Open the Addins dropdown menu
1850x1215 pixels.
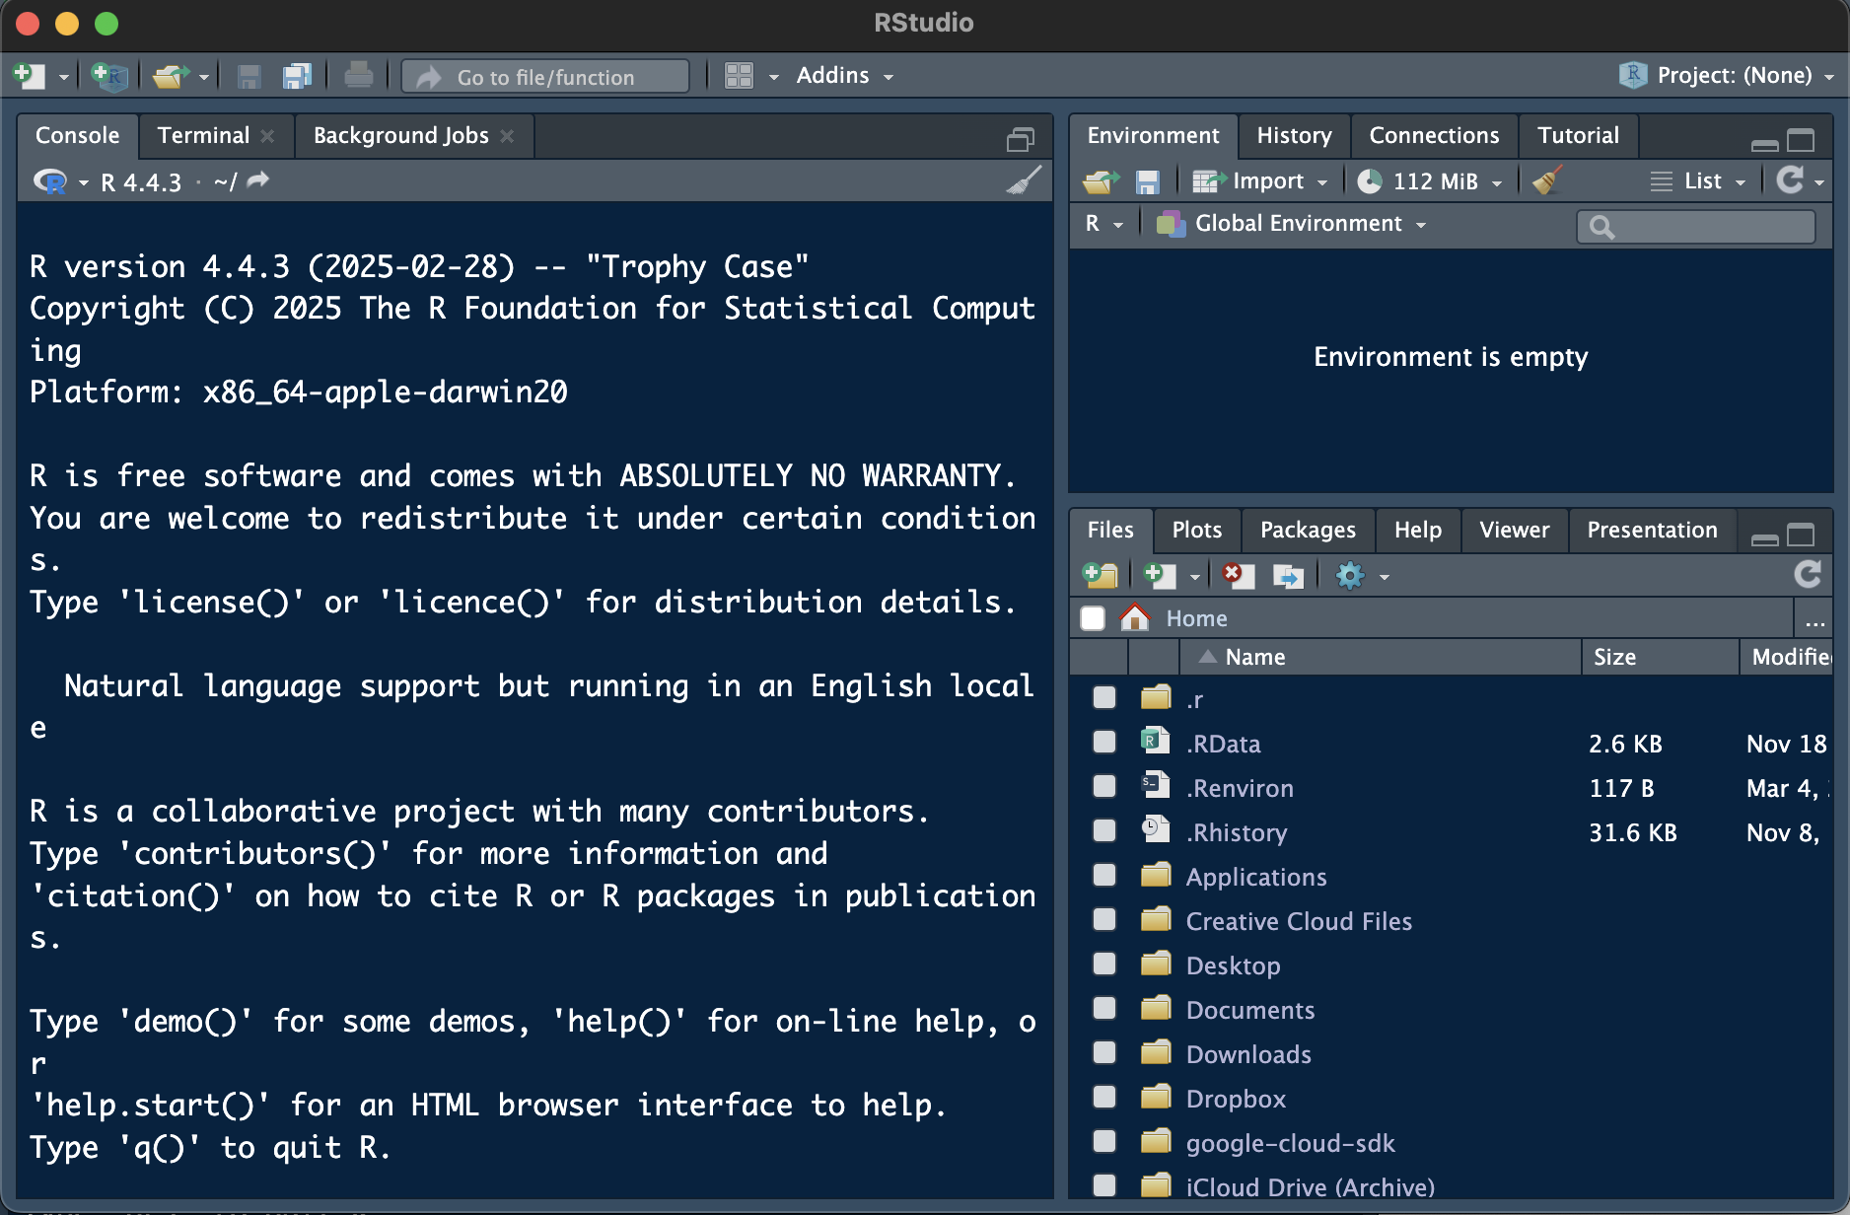coord(844,76)
